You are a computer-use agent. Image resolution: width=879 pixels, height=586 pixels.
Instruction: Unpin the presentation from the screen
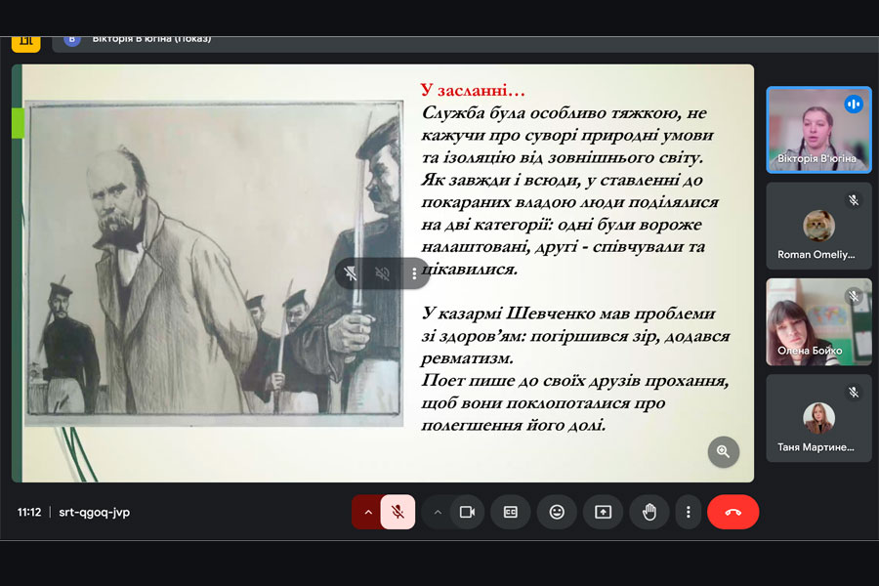(x=352, y=273)
